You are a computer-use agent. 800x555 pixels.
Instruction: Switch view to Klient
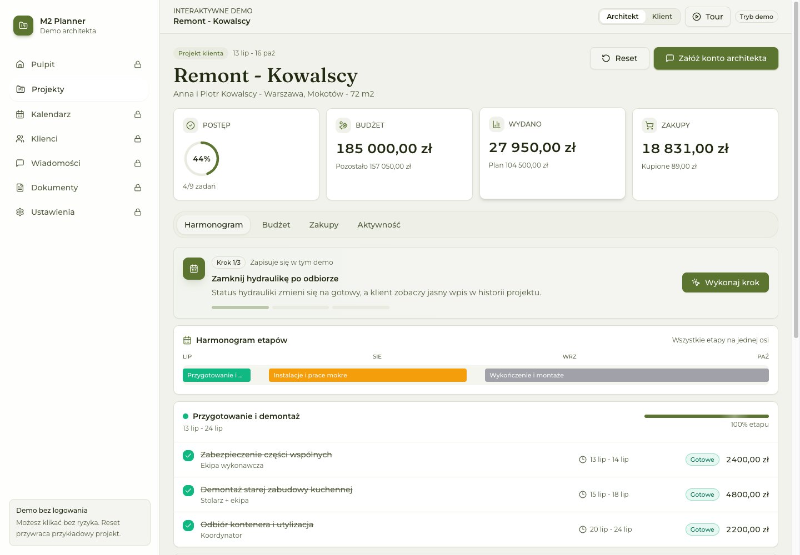coord(662,17)
